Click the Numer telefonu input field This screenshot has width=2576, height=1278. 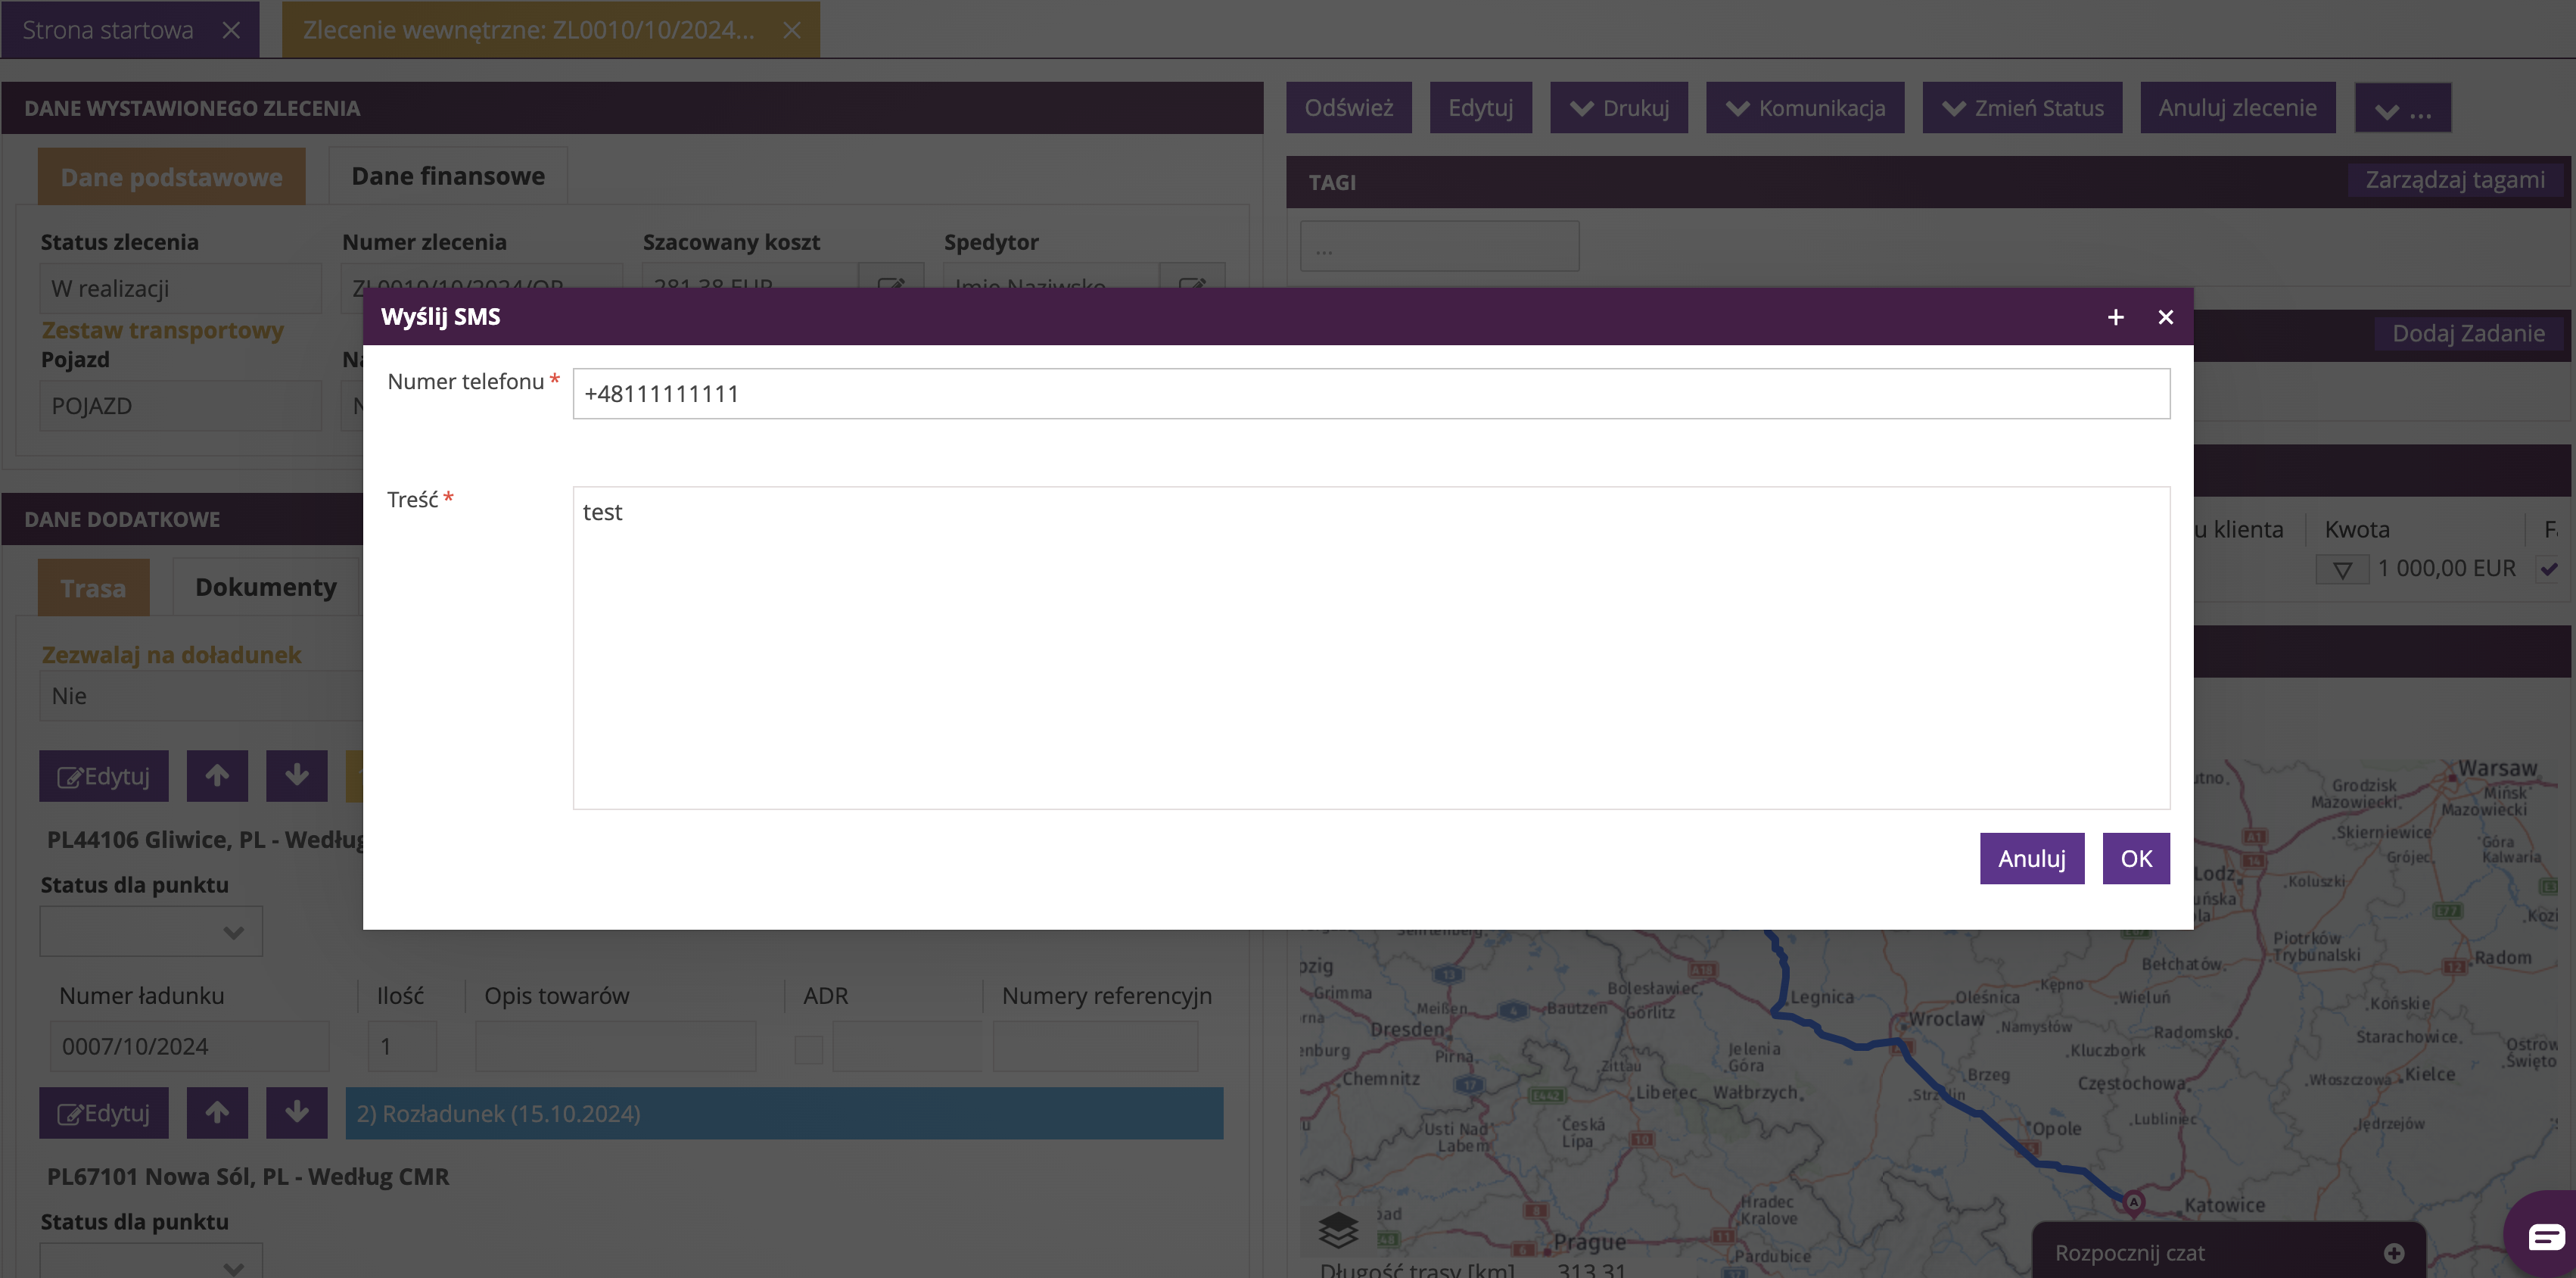(1370, 393)
